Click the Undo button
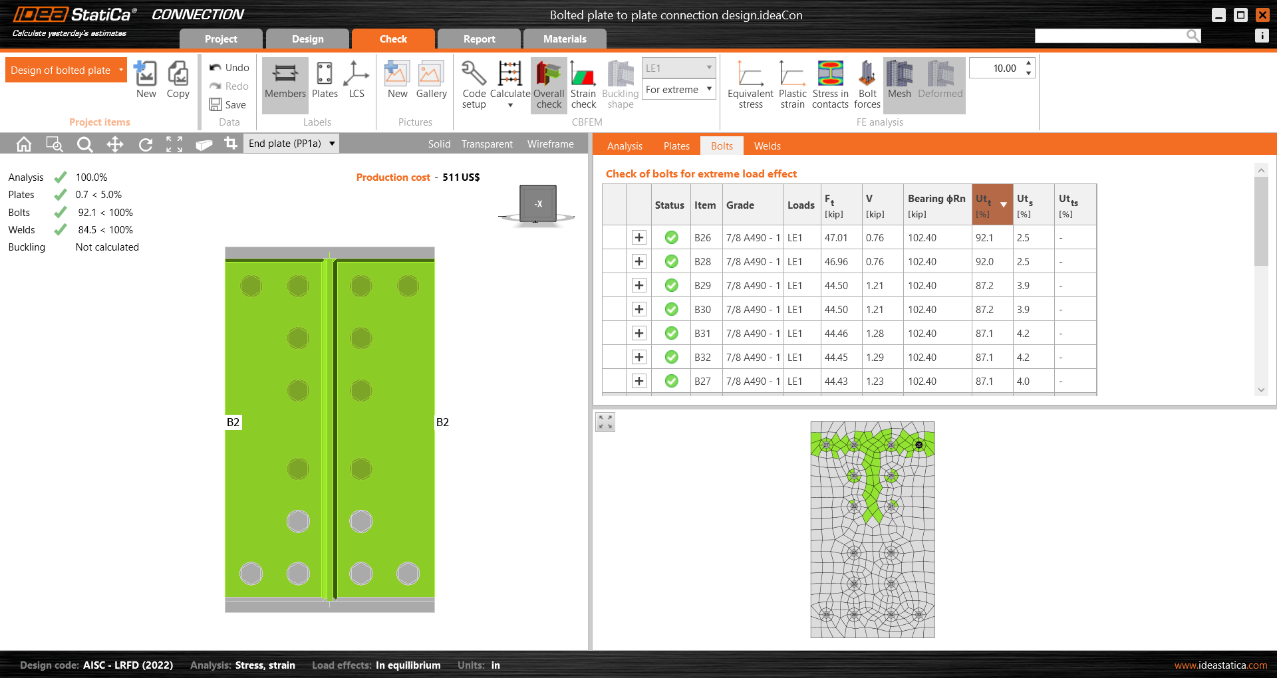Image resolution: width=1277 pixels, height=678 pixels. pos(229,67)
